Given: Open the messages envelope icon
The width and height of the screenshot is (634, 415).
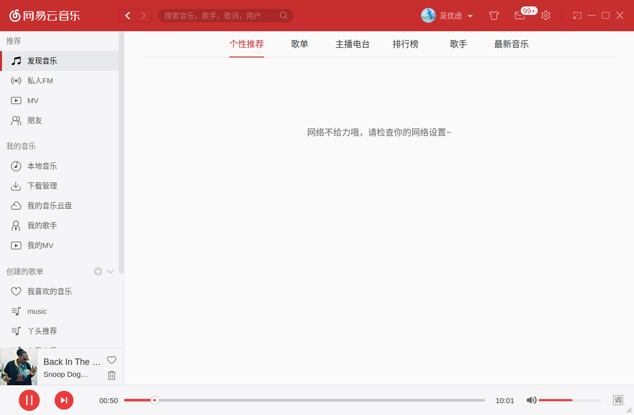Looking at the screenshot, I should [x=519, y=15].
